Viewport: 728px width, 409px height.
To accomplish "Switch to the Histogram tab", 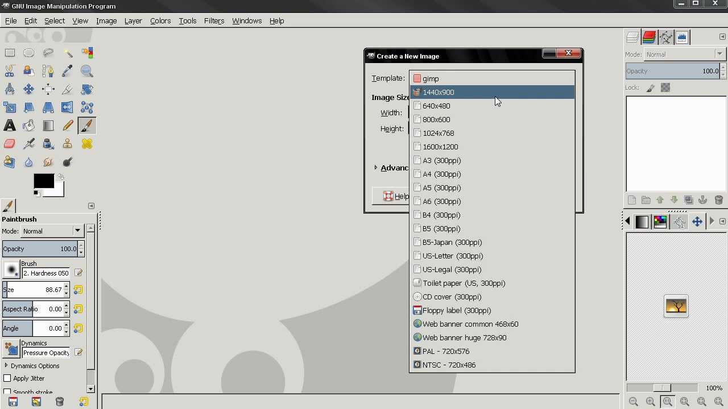I will click(x=682, y=37).
